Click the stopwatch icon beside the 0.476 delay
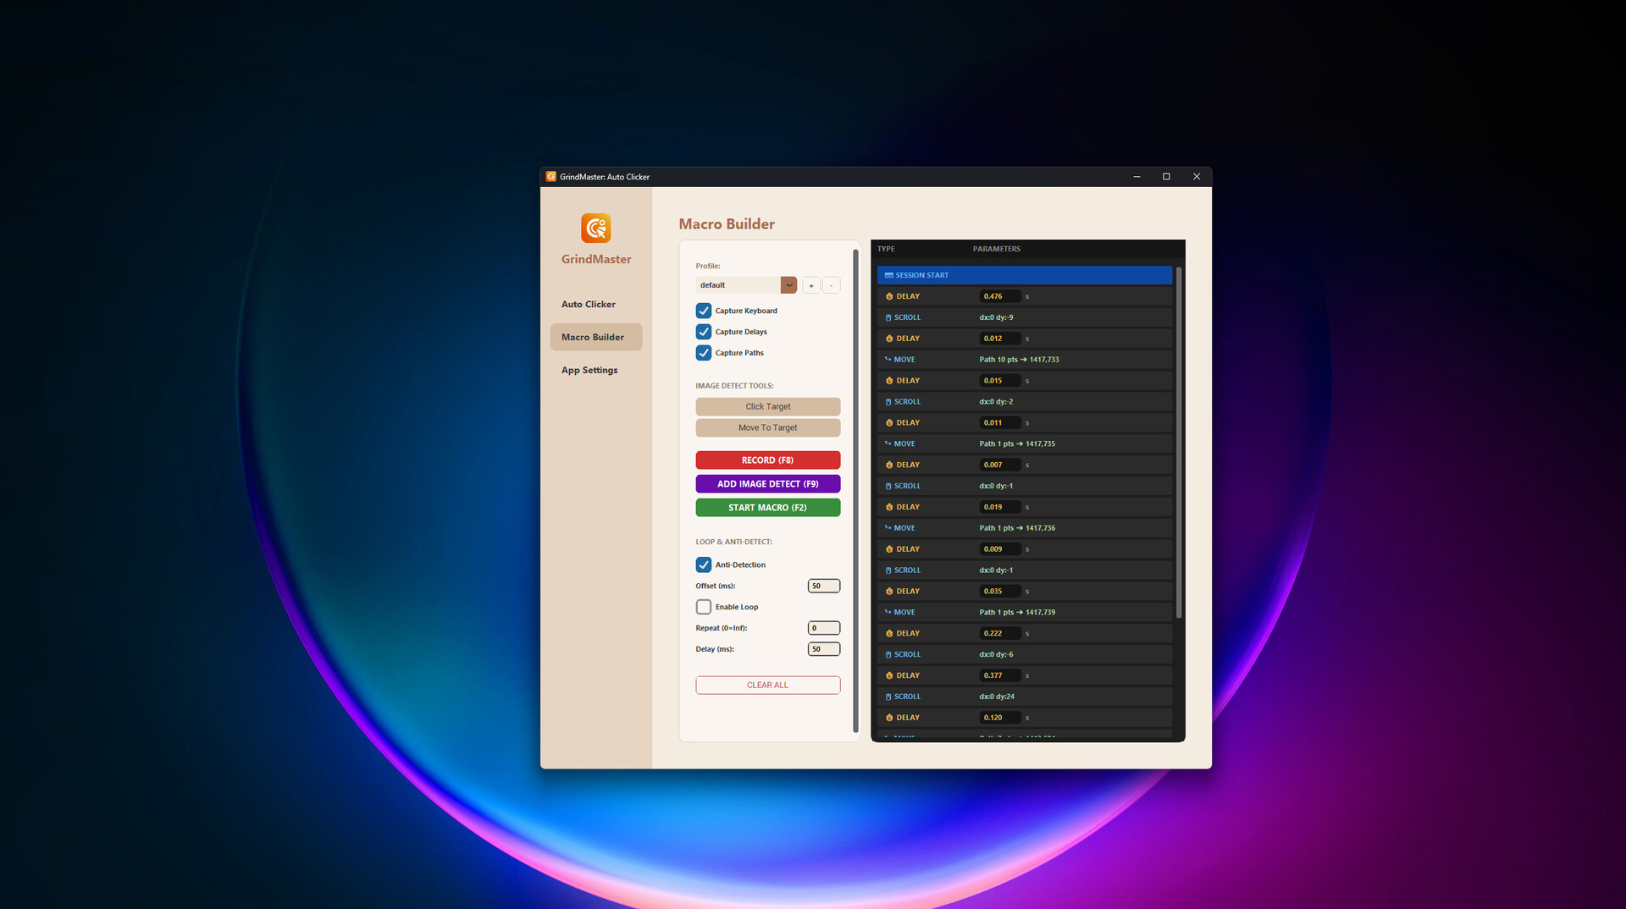1626x909 pixels. 889,296
